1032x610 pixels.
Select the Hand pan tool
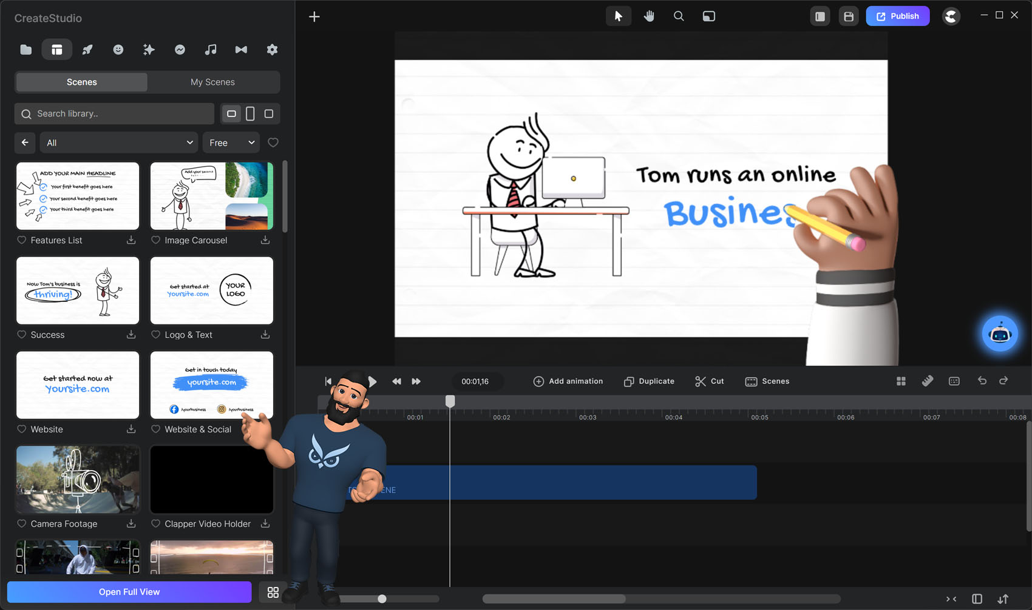pyautogui.click(x=649, y=16)
